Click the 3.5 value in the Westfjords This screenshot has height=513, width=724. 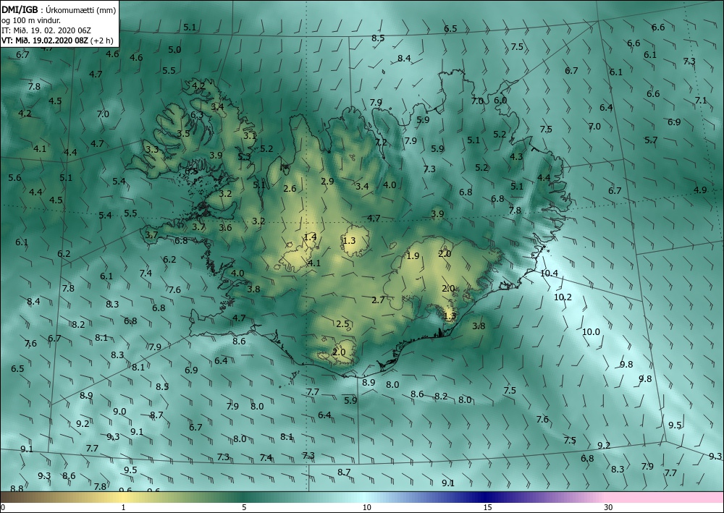tap(183, 134)
